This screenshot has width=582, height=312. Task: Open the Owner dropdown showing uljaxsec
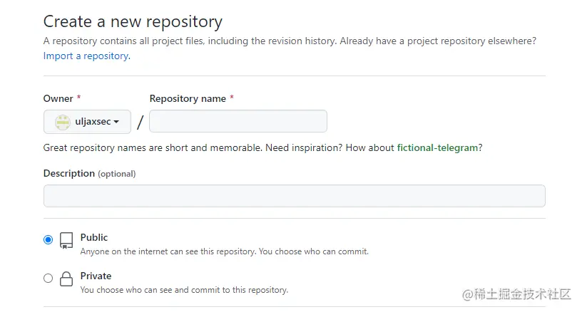[87, 122]
